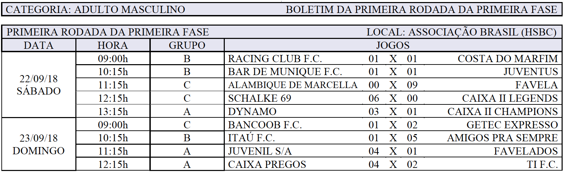Click the 22/09/18 SÁBADO date cell
Image resolution: width=564 pixels, height=172 pixels.
39,85
